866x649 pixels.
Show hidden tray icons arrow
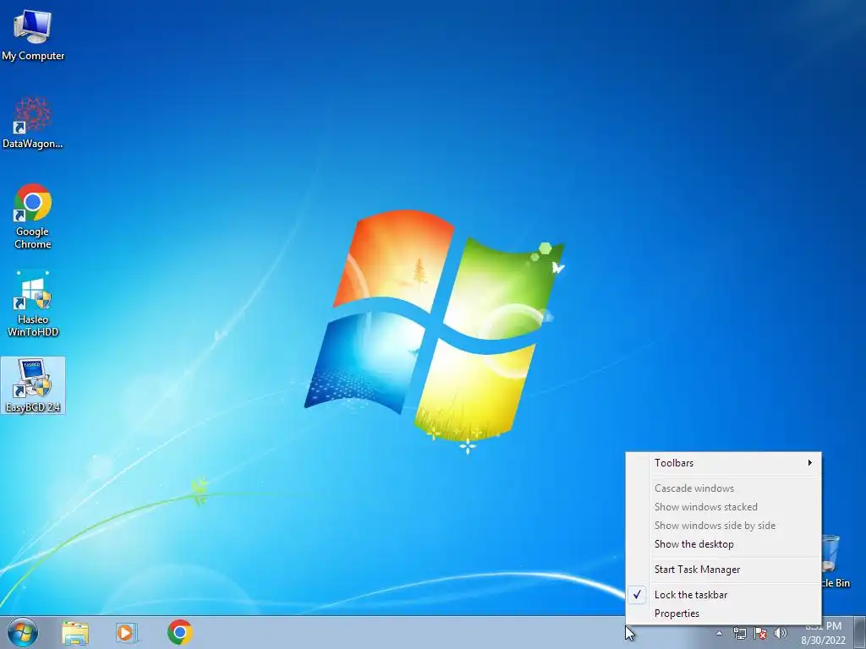719,634
